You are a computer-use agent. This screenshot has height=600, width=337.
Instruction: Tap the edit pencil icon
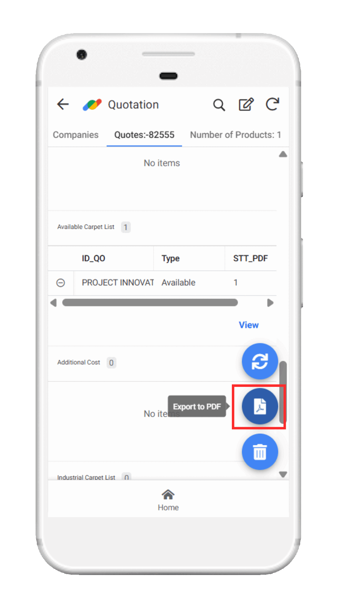click(246, 104)
